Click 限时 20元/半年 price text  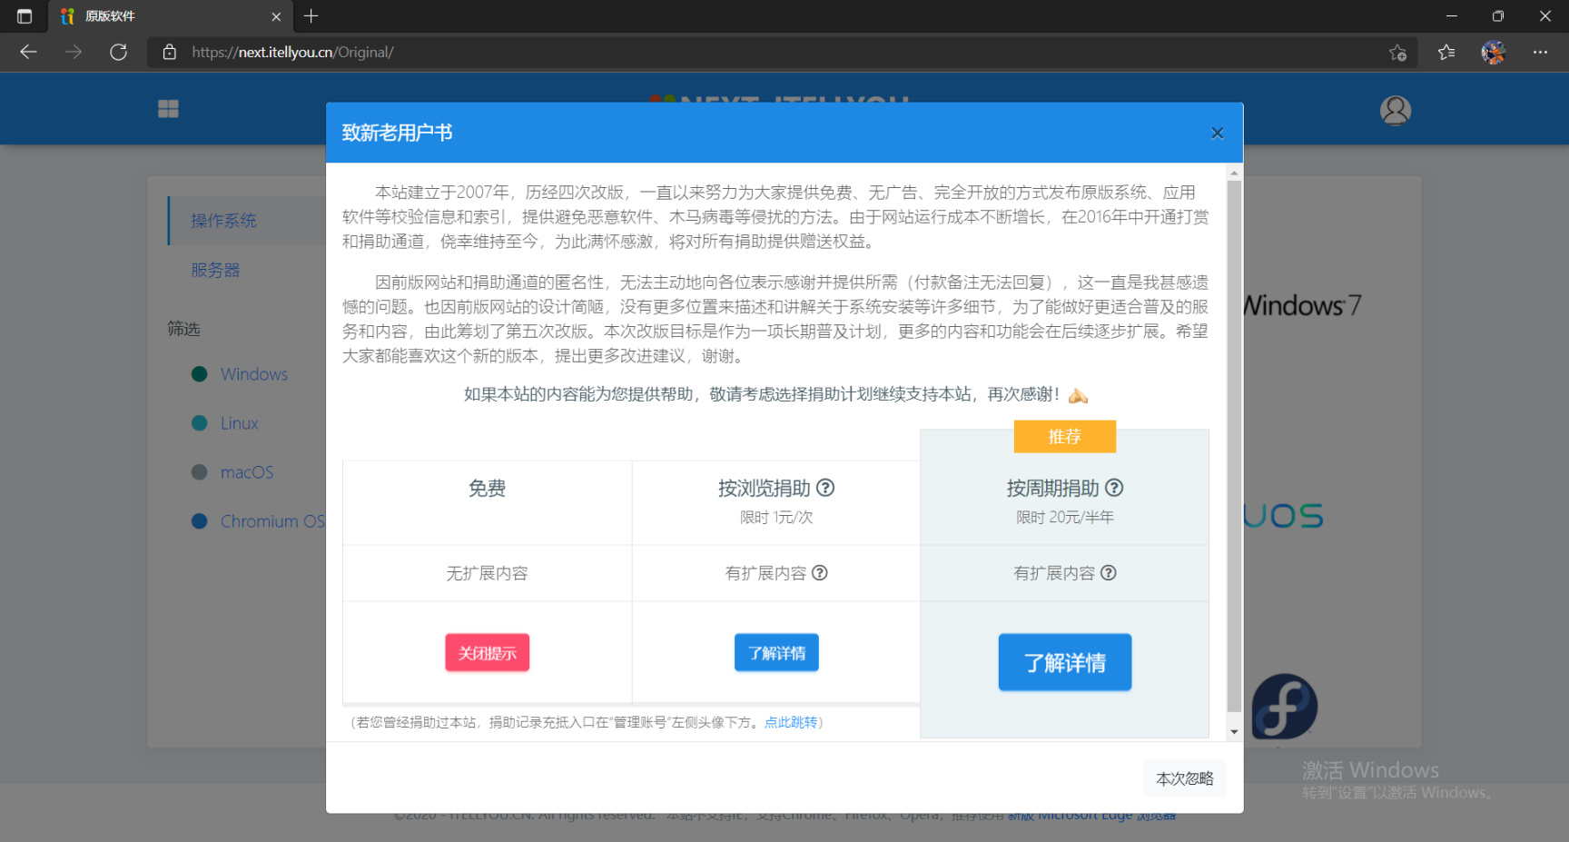[x=1064, y=517]
